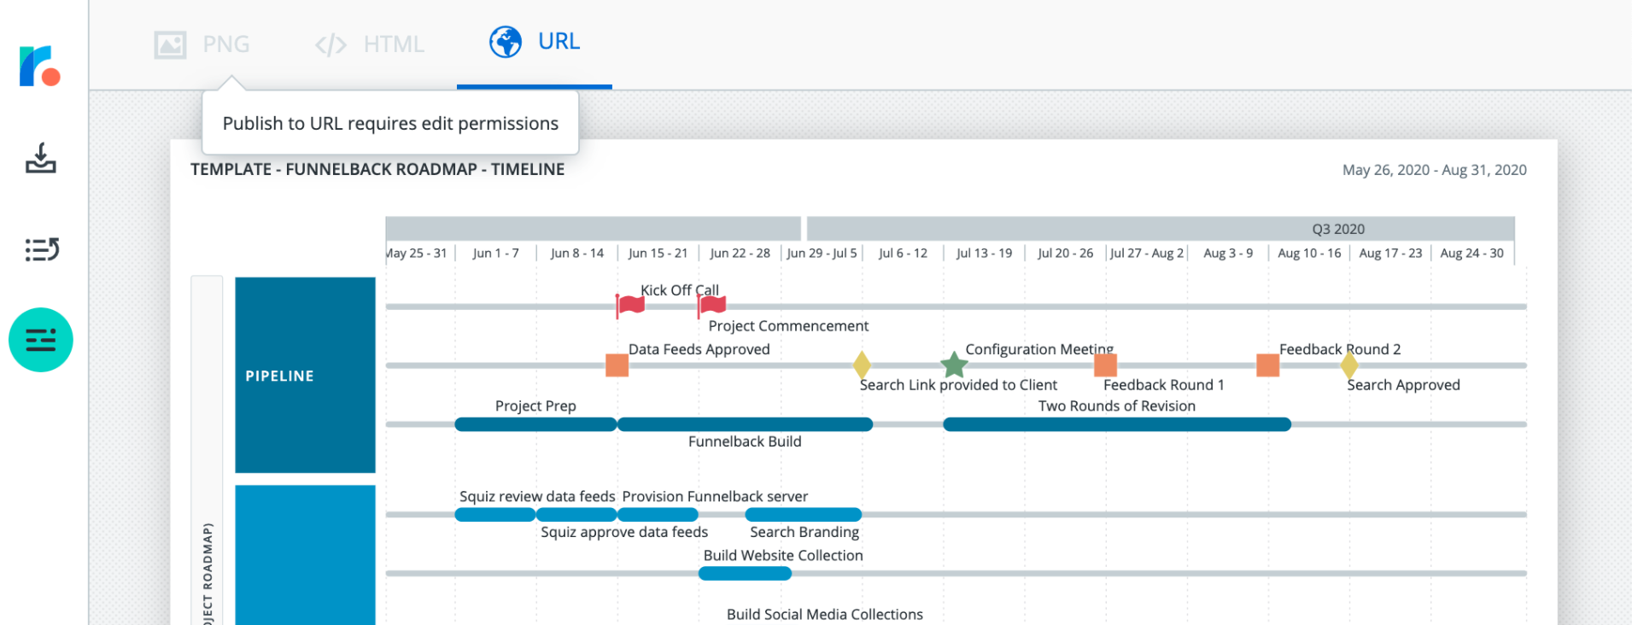The width and height of the screenshot is (1632, 625).
Task: Click the HTML code brackets icon
Action: pos(330,44)
